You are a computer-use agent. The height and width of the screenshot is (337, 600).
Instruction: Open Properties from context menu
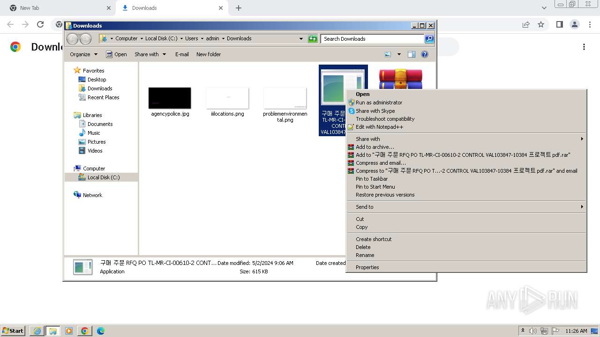(367, 267)
